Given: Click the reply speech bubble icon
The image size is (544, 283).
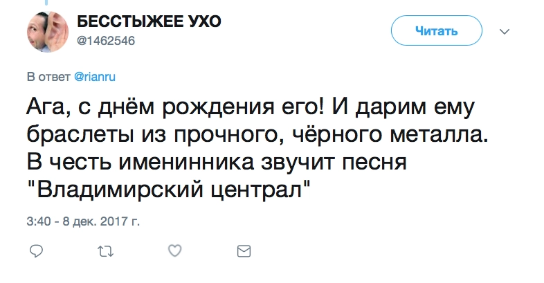Looking at the screenshot, I should pos(37,250).
